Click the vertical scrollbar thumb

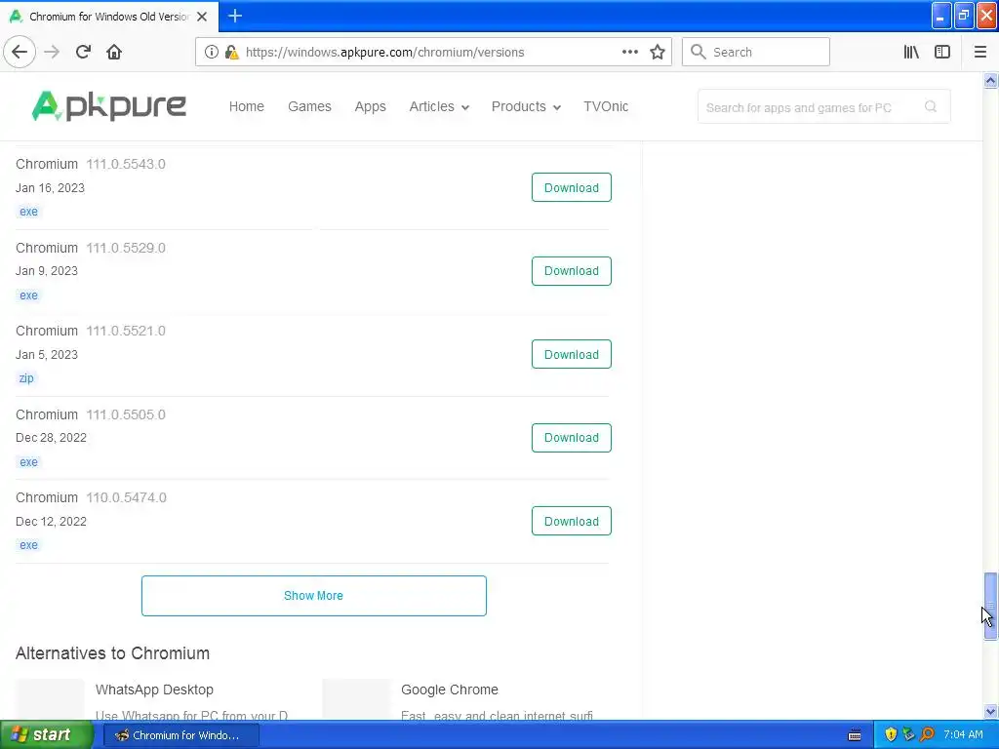click(x=990, y=606)
